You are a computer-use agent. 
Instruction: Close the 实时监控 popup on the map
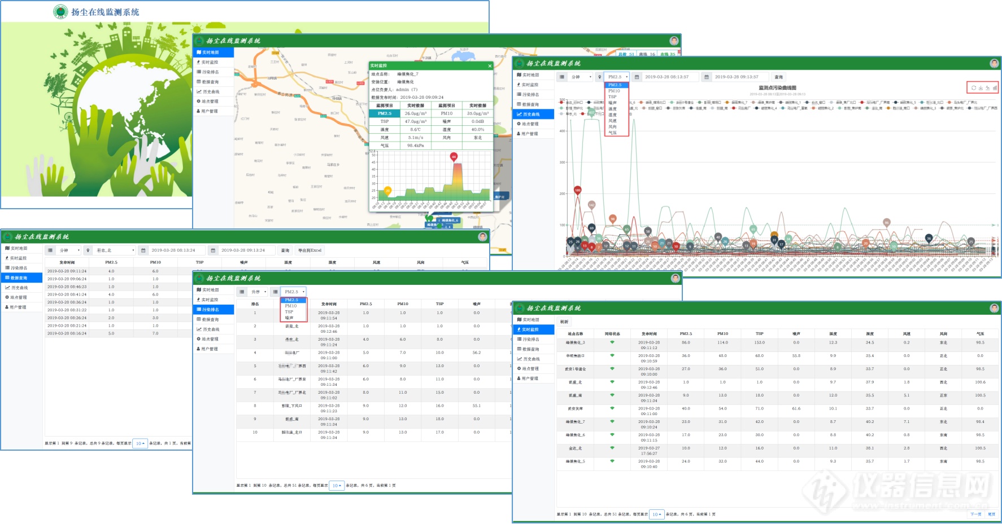[490, 66]
